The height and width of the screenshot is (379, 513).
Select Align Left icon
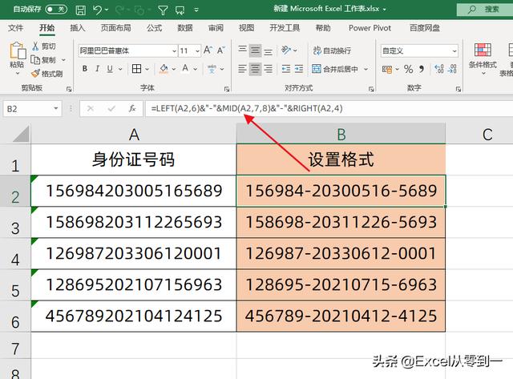(242, 69)
